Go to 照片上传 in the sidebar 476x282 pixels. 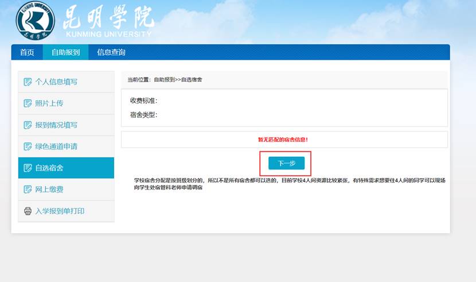pyautogui.click(x=49, y=103)
